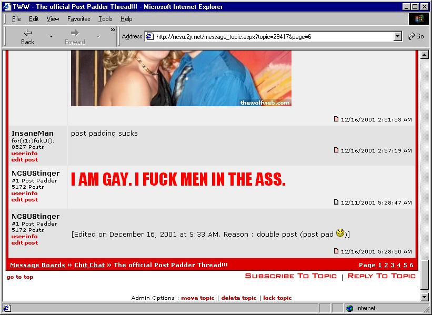
Task: Open InsaneMan's user info link
Action: [24, 154]
